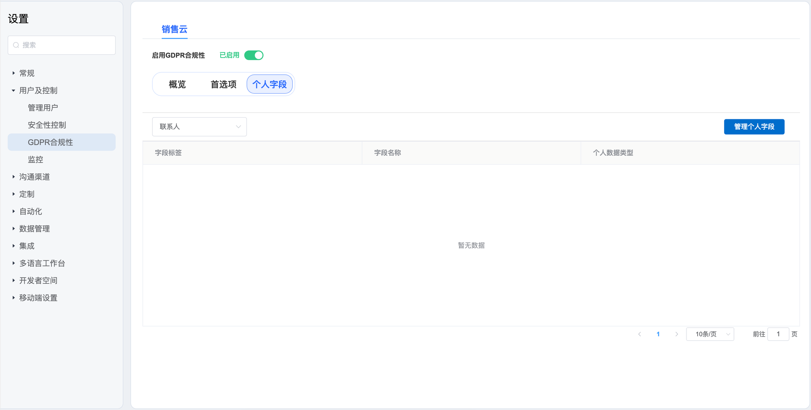Select the 个人字段 tab
Viewport: 811px width, 410px height.
(x=270, y=84)
